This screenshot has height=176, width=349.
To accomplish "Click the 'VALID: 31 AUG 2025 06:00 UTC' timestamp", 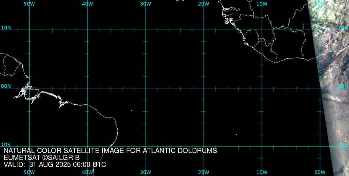I will click(x=55, y=165).
